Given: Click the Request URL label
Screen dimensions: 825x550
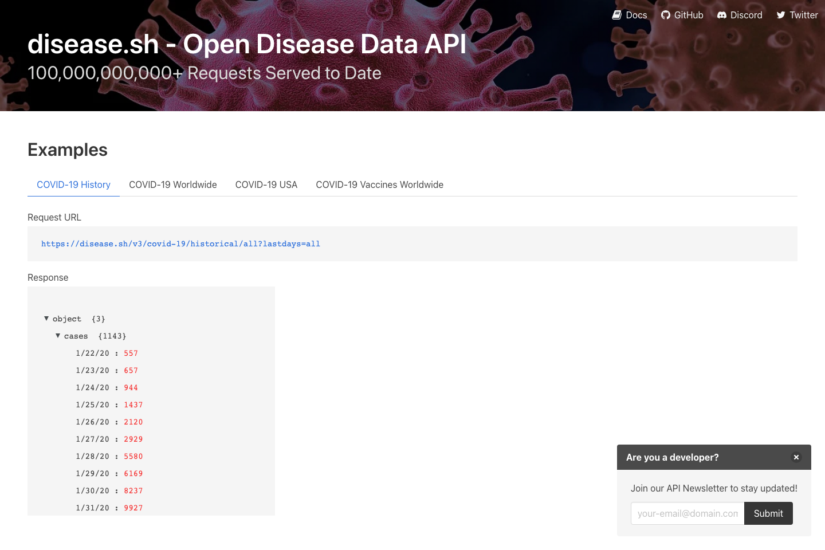Looking at the screenshot, I should tap(54, 217).
